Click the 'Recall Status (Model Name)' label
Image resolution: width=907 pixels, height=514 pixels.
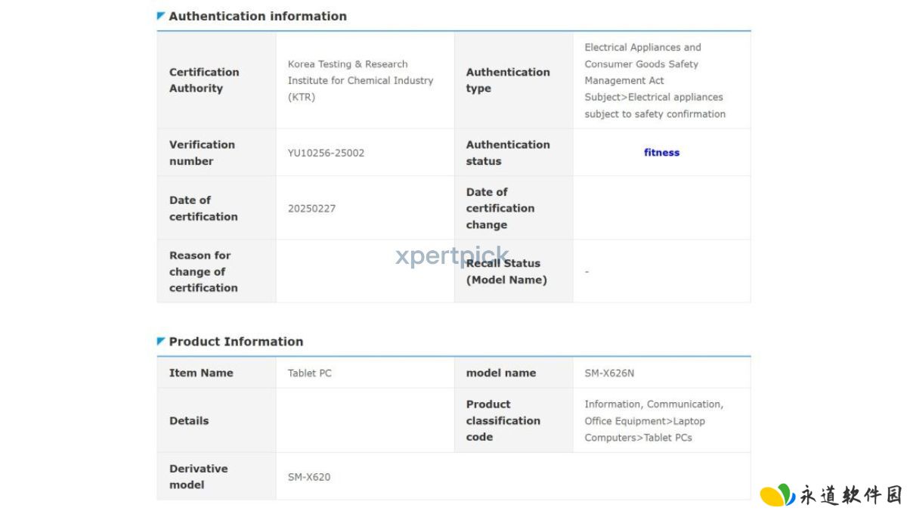coord(506,271)
